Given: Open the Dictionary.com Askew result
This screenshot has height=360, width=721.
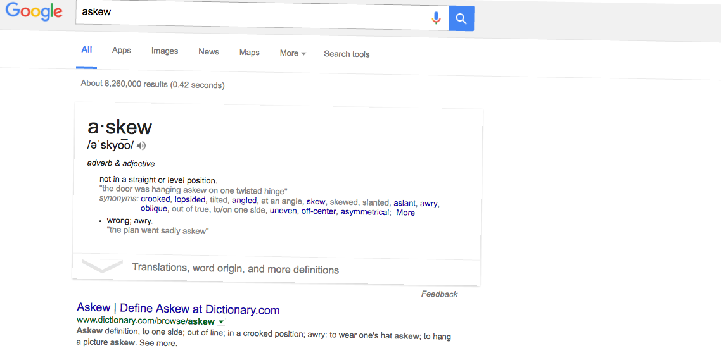Looking at the screenshot, I should pyautogui.click(x=179, y=309).
